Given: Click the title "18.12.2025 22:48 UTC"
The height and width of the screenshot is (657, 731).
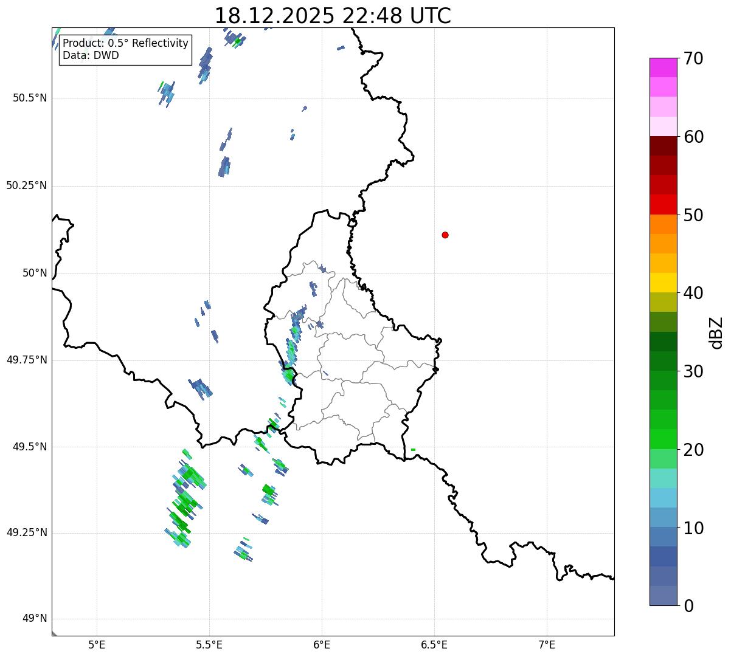Looking at the screenshot, I should (x=333, y=15).
